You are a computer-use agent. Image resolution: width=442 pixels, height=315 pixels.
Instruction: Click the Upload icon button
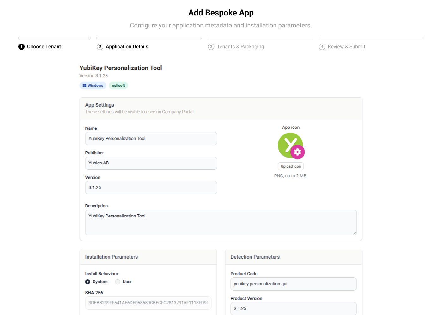pos(291,166)
